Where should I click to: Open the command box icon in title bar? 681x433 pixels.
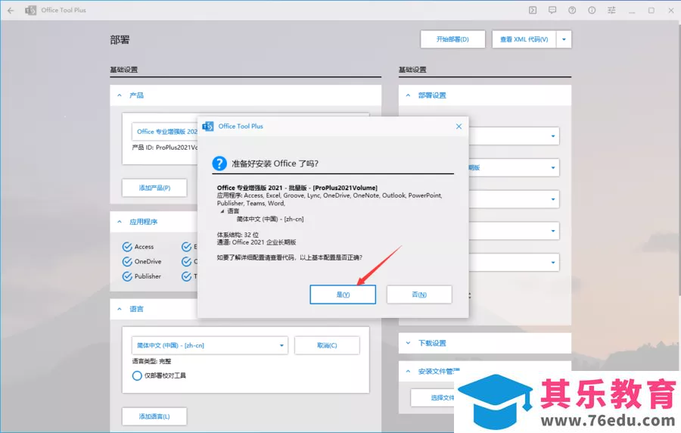[533, 10]
